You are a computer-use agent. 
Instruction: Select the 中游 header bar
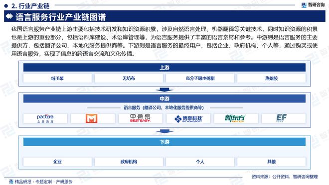(164, 98)
